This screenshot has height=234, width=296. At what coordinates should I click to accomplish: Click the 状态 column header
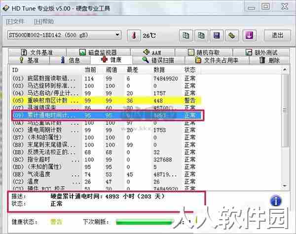190,70
